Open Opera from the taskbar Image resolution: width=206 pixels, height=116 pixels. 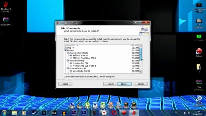[x=114, y=113]
